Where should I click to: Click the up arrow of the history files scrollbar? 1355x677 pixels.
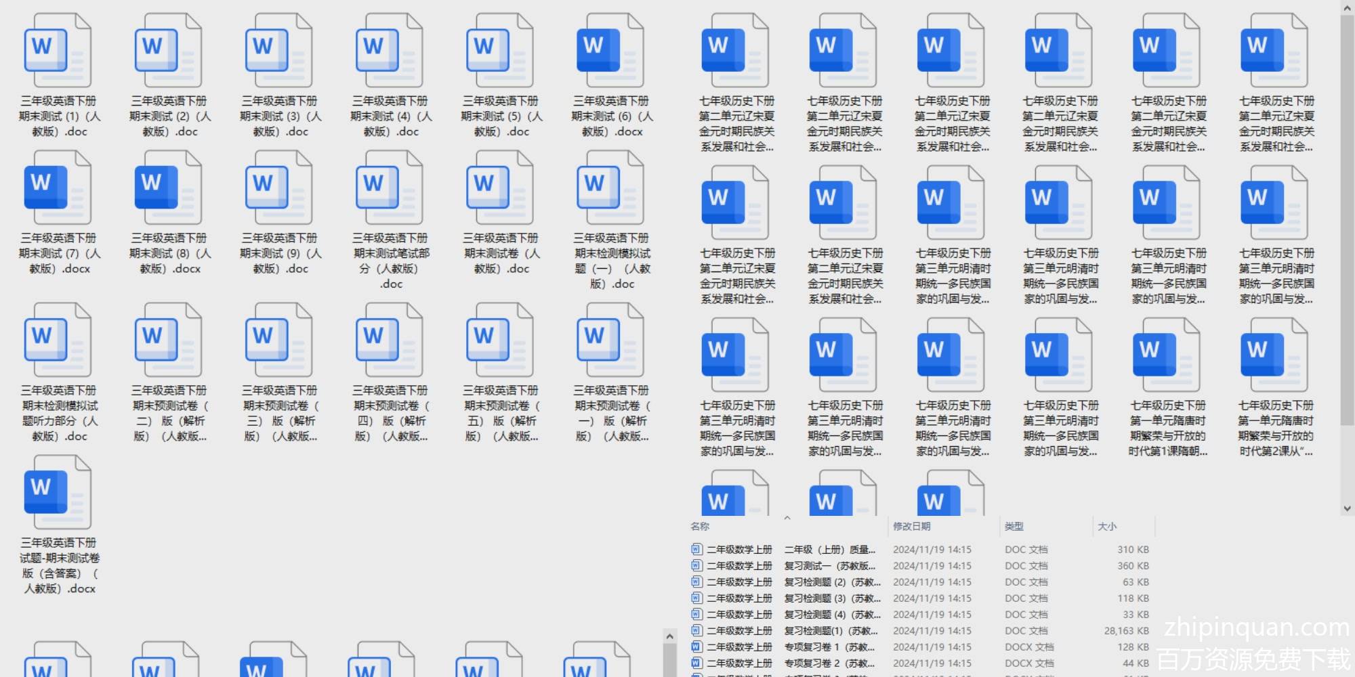click(x=1347, y=8)
